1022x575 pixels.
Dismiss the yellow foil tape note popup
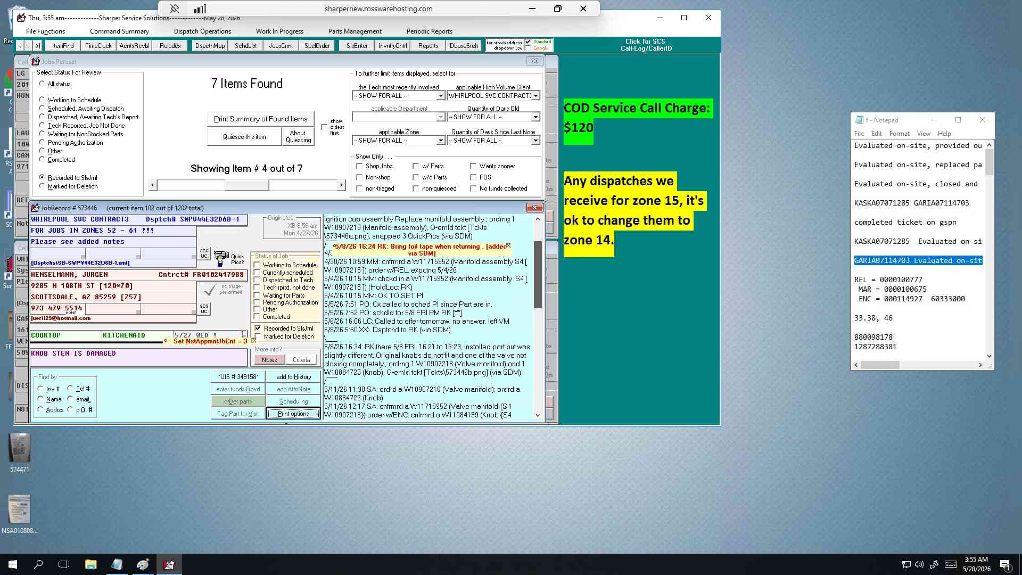[x=508, y=245]
